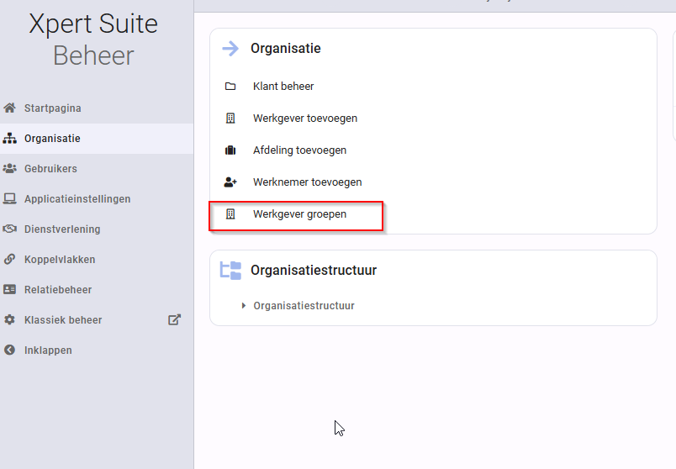Open Werkgever groepen

[x=299, y=213]
